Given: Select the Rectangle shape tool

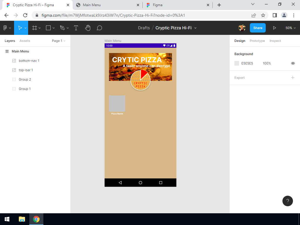Looking at the screenshot, I should click(48, 28).
